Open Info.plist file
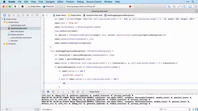198x111 pixels. (x=14, y=41)
